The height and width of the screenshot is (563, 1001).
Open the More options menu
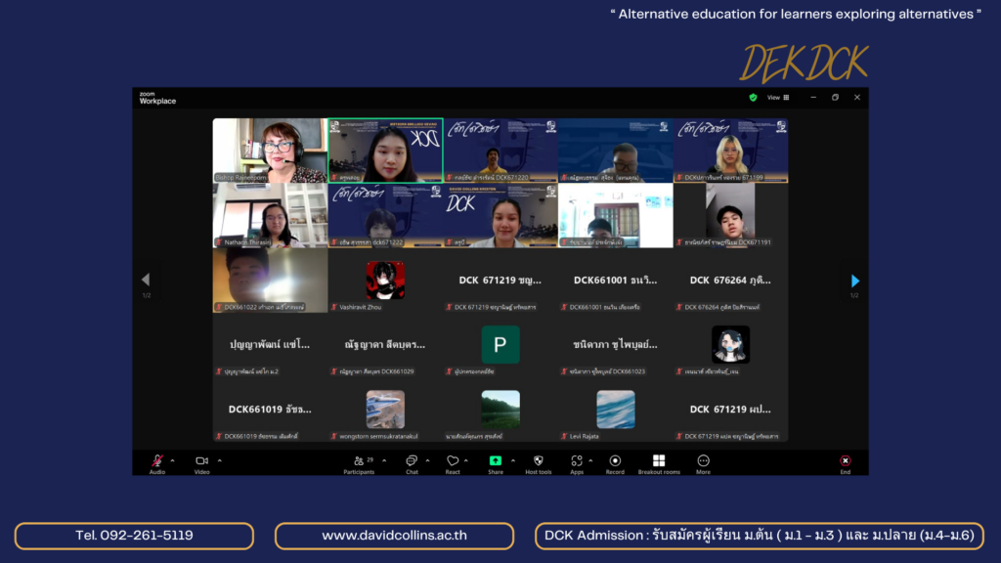703,461
